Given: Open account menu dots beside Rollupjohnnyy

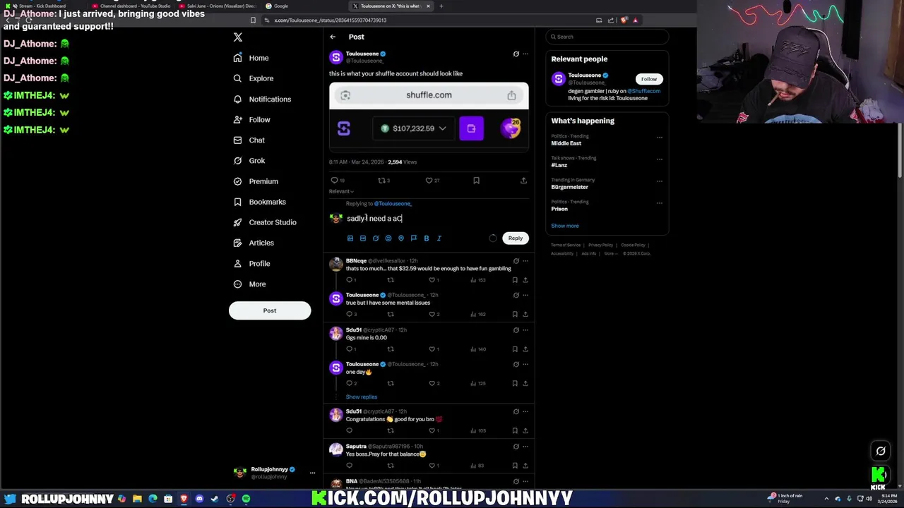Looking at the screenshot, I should 312,473.
